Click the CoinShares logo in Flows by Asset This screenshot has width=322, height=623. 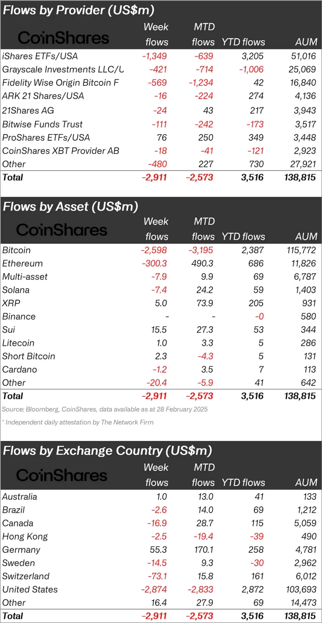point(62,230)
